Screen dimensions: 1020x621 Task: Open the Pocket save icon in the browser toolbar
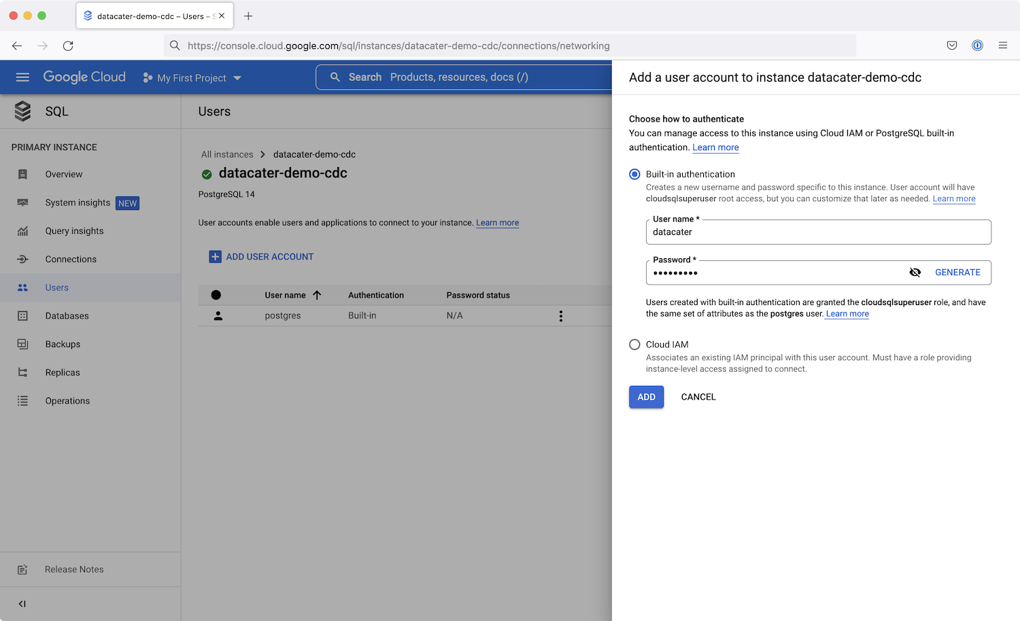pos(952,46)
